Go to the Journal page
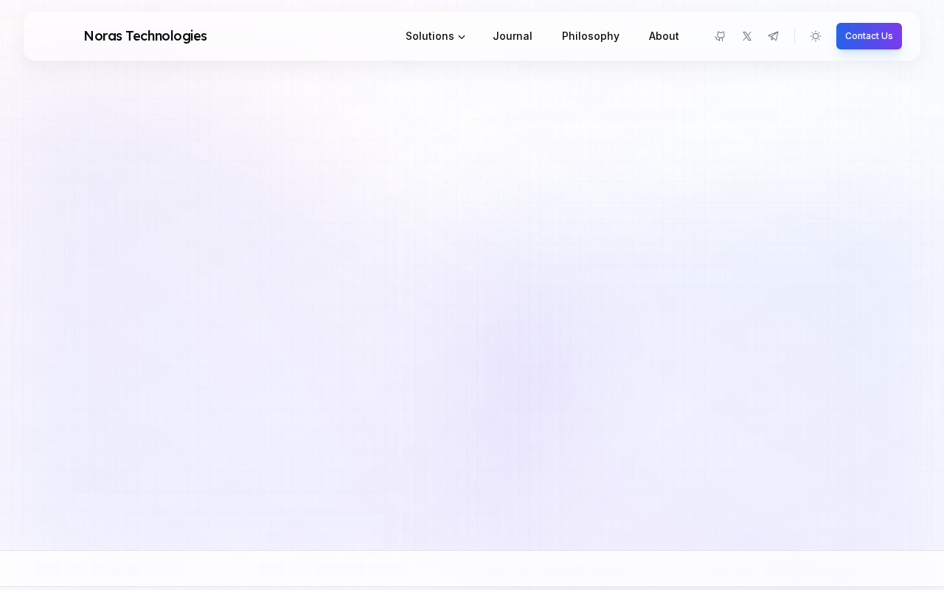 (513, 36)
